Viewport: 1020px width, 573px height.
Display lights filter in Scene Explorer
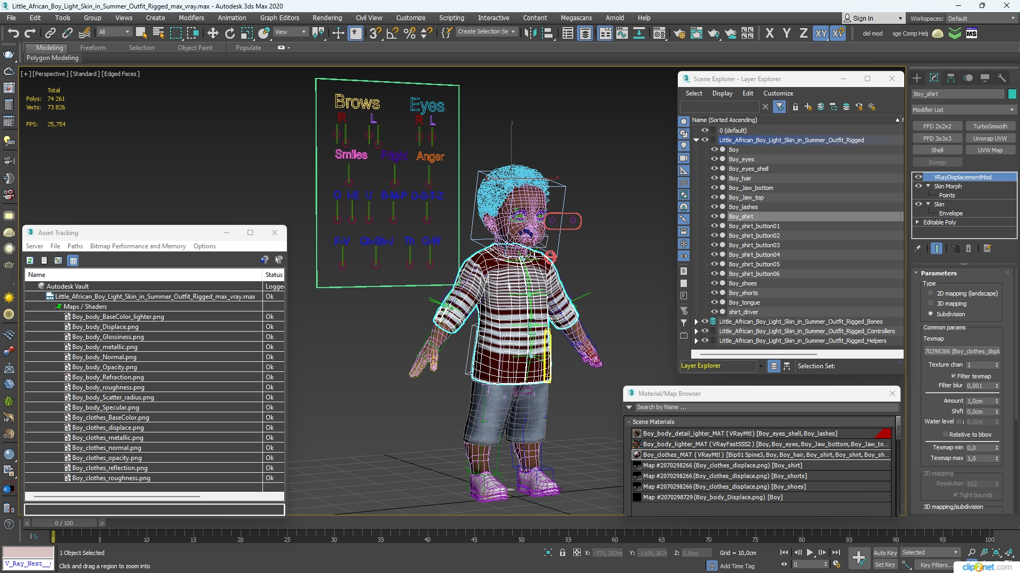[684, 145]
